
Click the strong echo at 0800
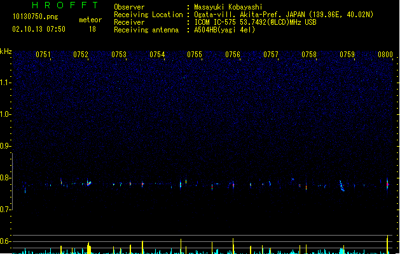(387, 184)
